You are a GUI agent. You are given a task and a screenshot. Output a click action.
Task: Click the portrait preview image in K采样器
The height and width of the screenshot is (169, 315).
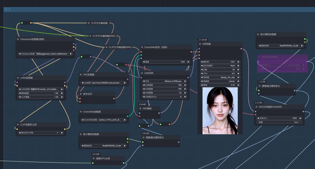click(220, 111)
